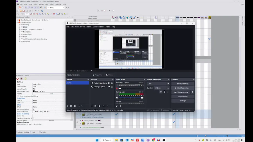Add a new source in OBS Sources dock

pyautogui.click(x=92, y=106)
